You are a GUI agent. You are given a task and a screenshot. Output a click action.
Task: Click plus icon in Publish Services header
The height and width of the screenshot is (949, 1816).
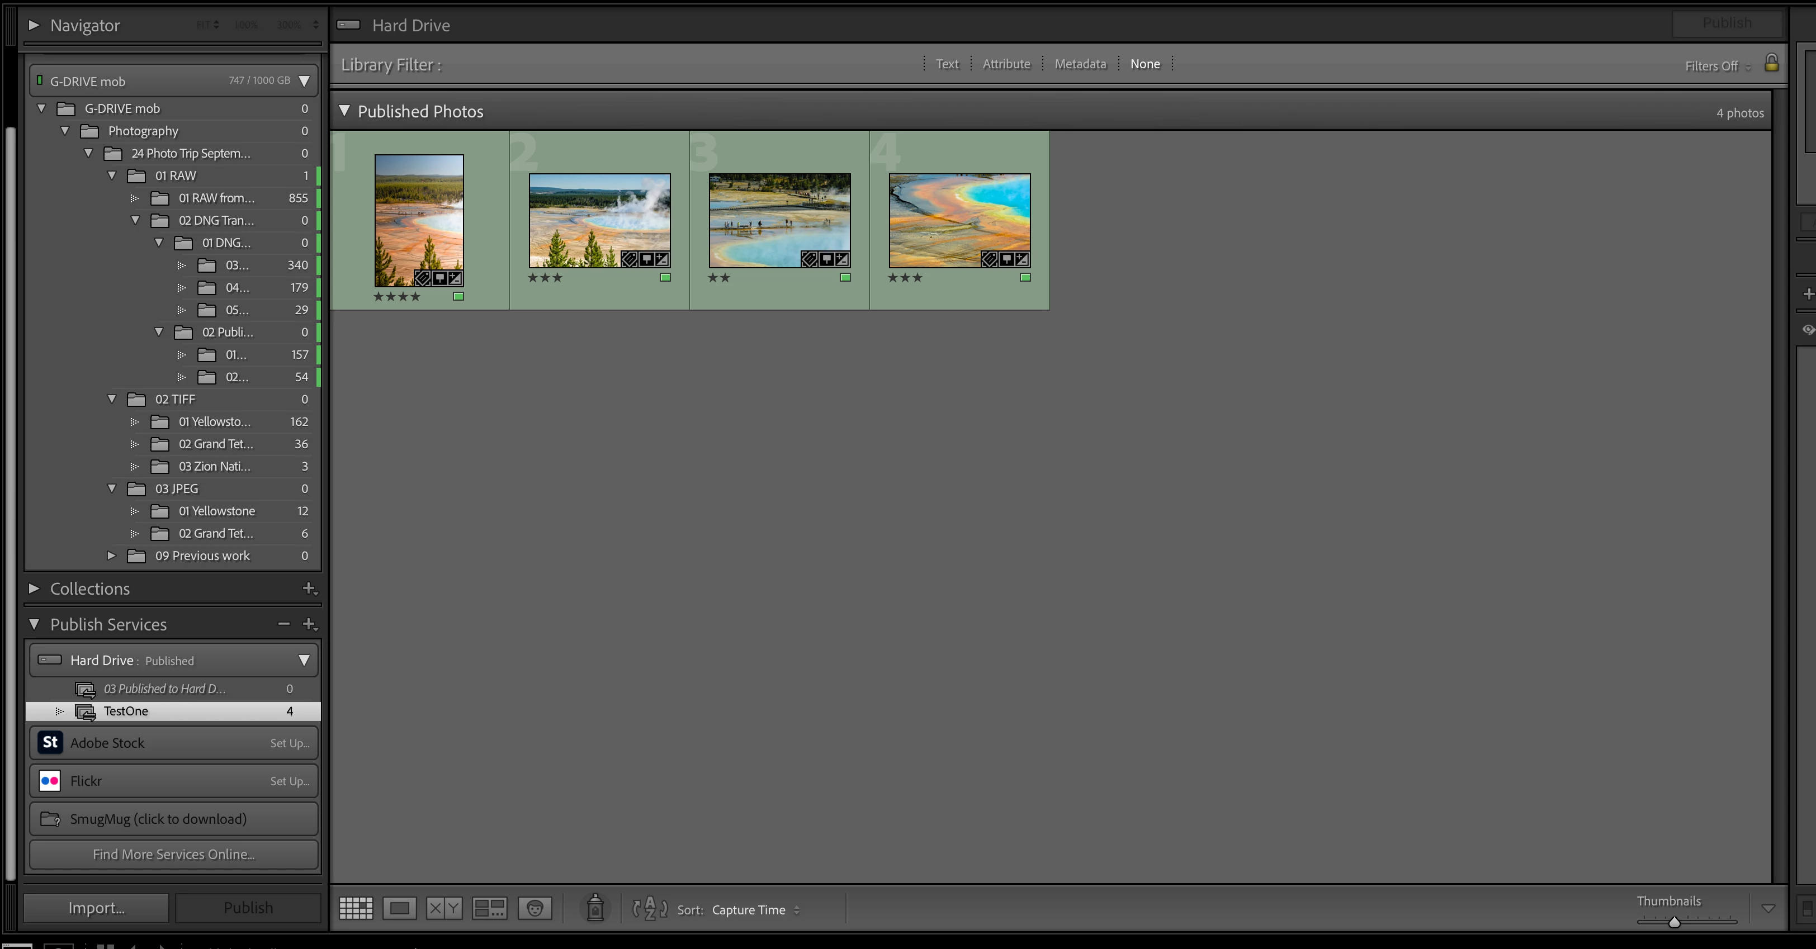(309, 624)
